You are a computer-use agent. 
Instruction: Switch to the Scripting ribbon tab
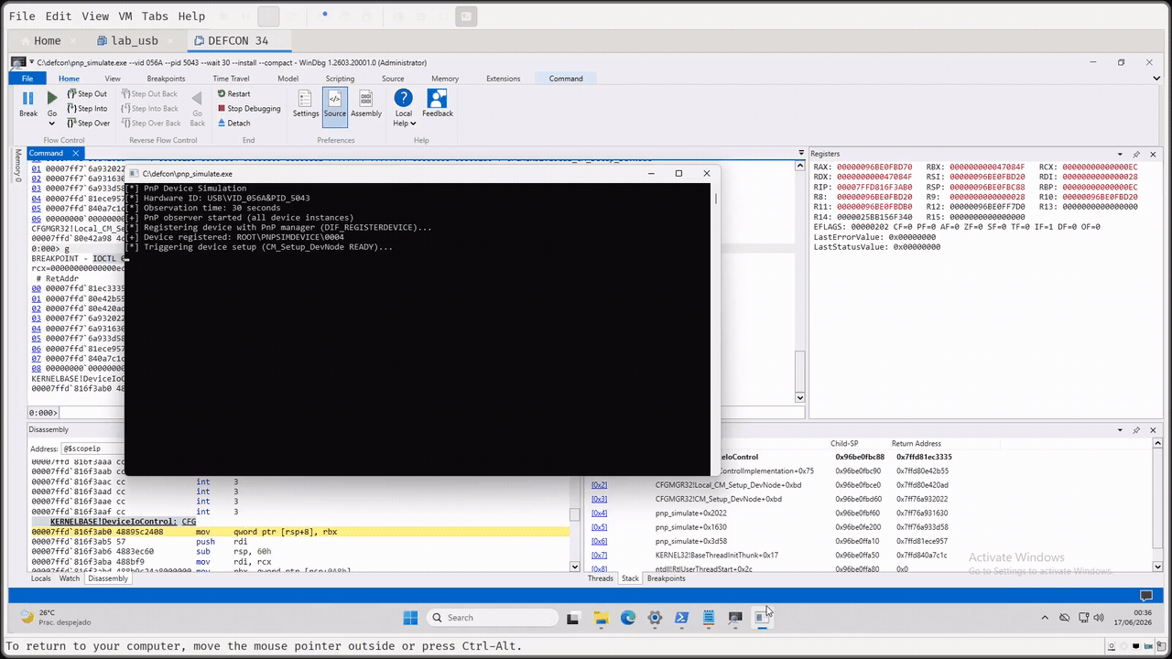click(x=340, y=79)
